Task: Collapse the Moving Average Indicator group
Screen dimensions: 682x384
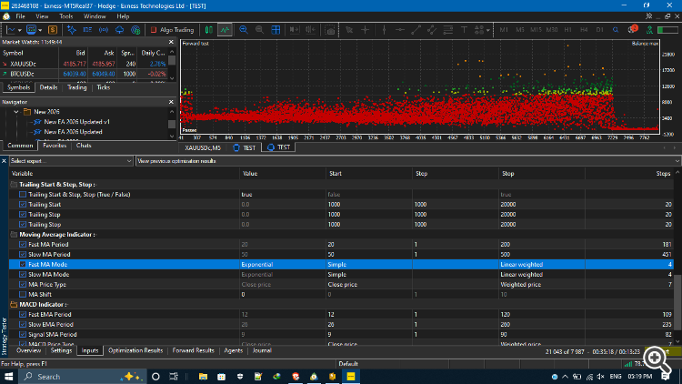Action: click(x=14, y=235)
